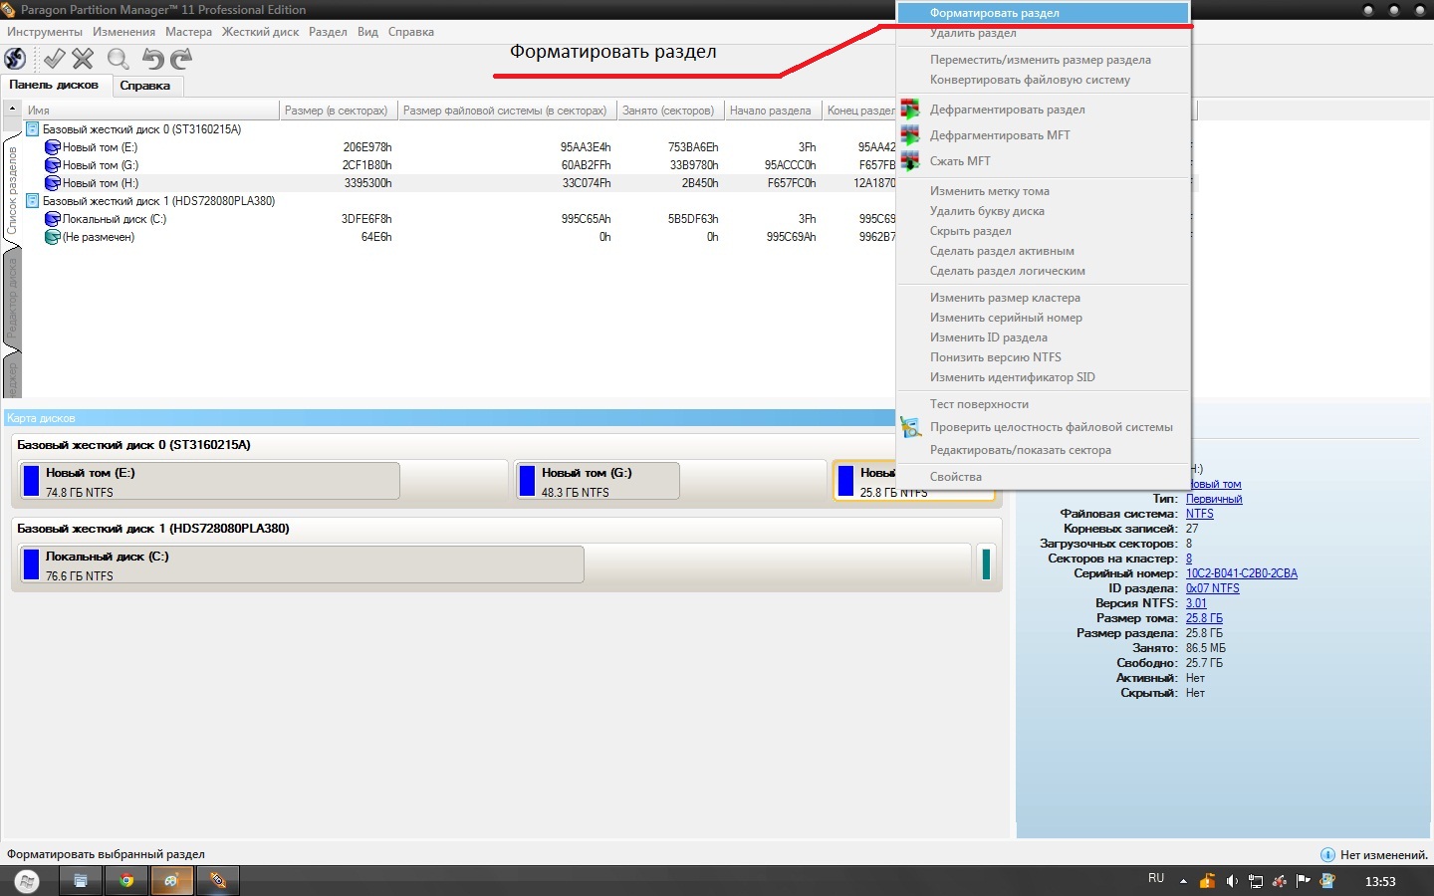Click the network tray icon

point(1256,881)
